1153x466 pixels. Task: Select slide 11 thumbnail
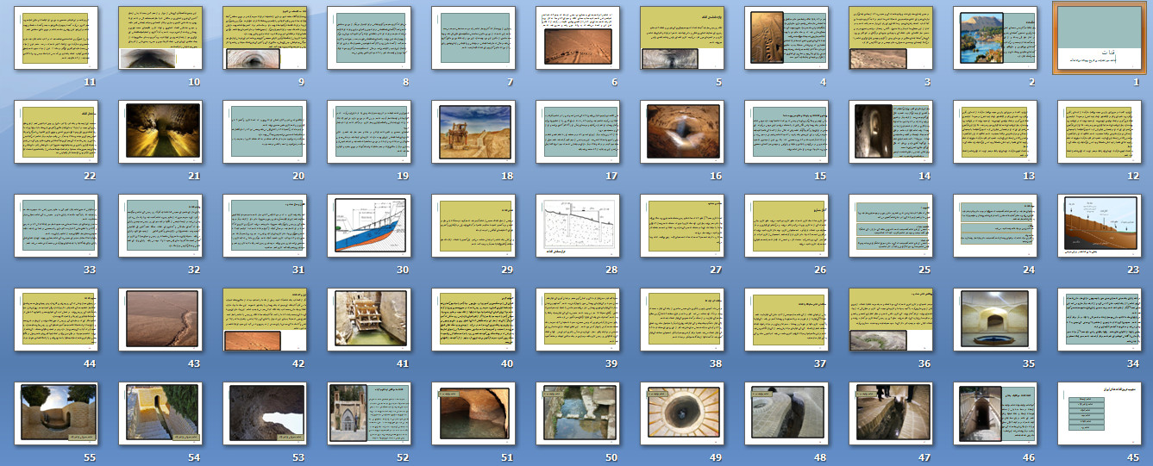[x=56, y=38]
